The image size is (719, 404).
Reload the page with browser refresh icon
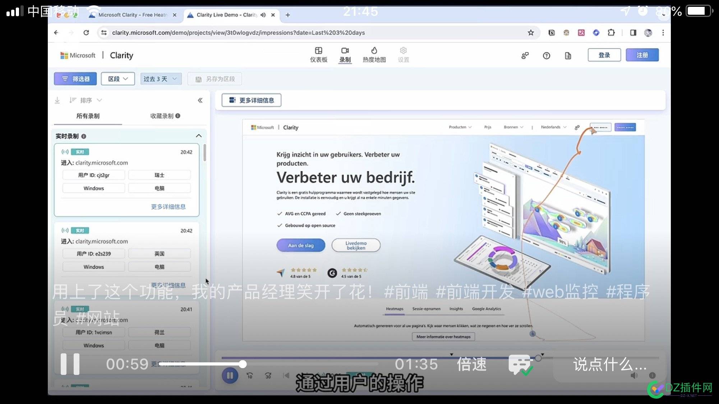click(86, 33)
